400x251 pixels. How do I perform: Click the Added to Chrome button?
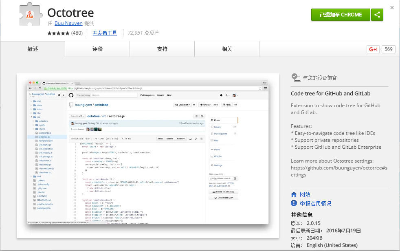pos(341,15)
